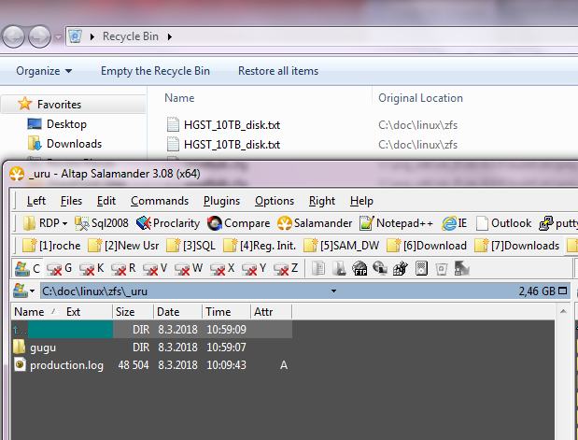Click the folder-with-bookmark icon after the drive letters
This screenshot has width=578, height=440.
(x=339, y=268)
